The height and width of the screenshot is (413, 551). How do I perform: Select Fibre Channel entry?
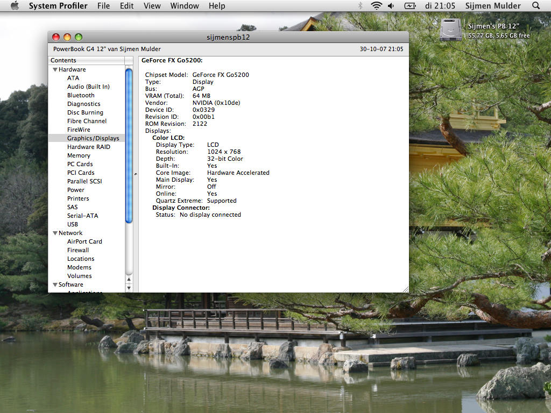point(87,121)
